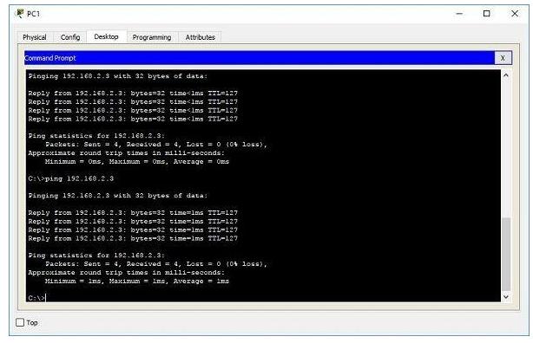
Task: Click the terminal scrollbar thumb
Action: (x=506, y=254)
